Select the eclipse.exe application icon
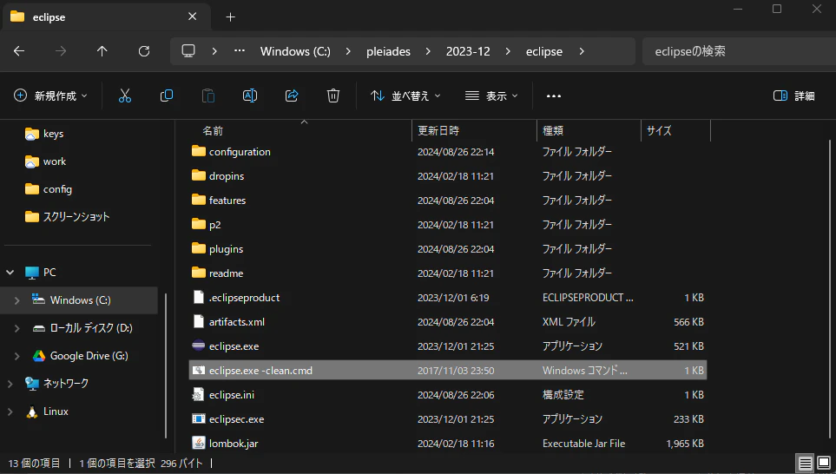The width and height of the screenshot is (836, 474). tap(198, 346)
